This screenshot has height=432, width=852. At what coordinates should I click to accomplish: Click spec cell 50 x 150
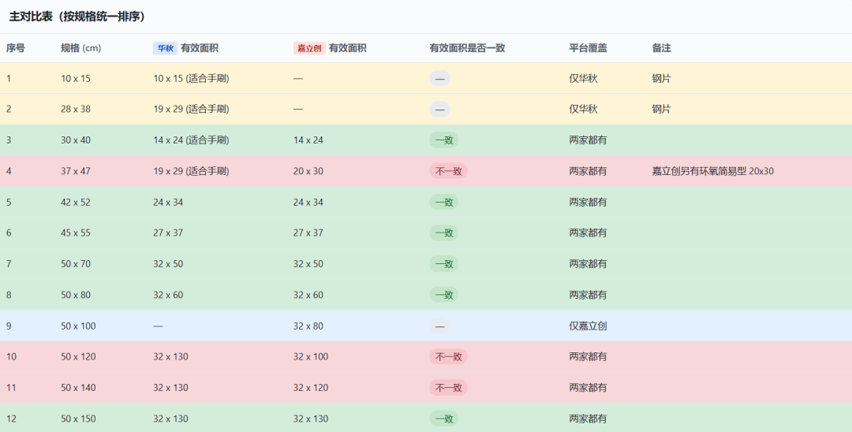[78, 419]
